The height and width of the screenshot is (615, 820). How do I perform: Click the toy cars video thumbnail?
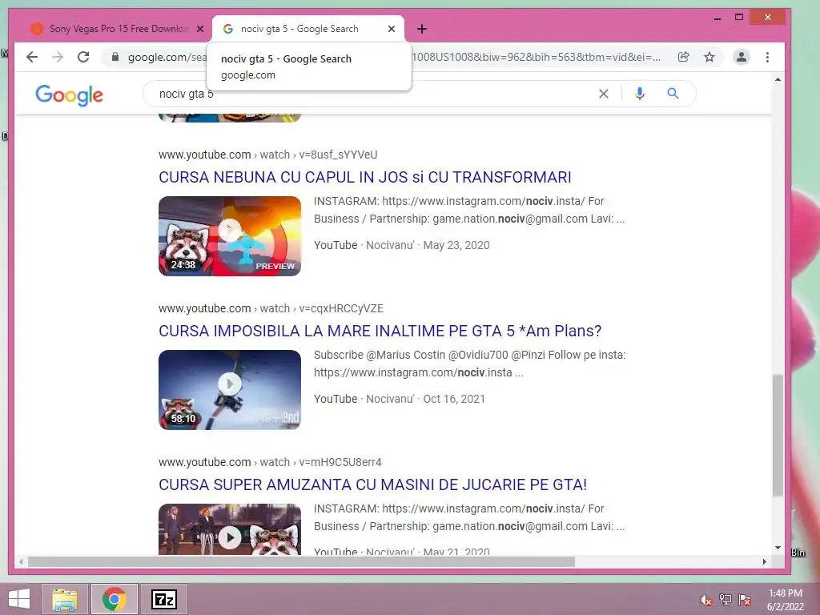pos(230,529)
